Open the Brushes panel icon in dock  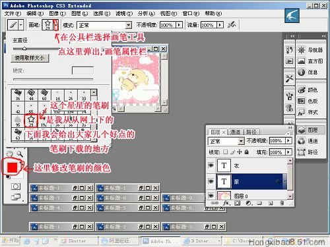coord(289,96)
